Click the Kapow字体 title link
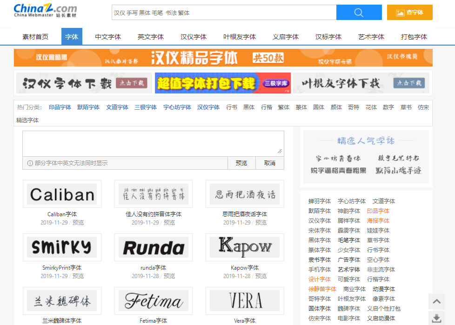Viewport: 455px width, 325px height. click(245, 268)
